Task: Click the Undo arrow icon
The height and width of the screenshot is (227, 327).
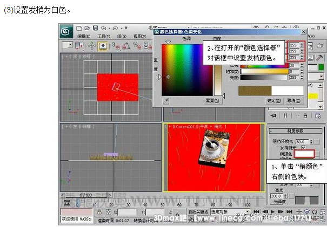Action: 103,28
